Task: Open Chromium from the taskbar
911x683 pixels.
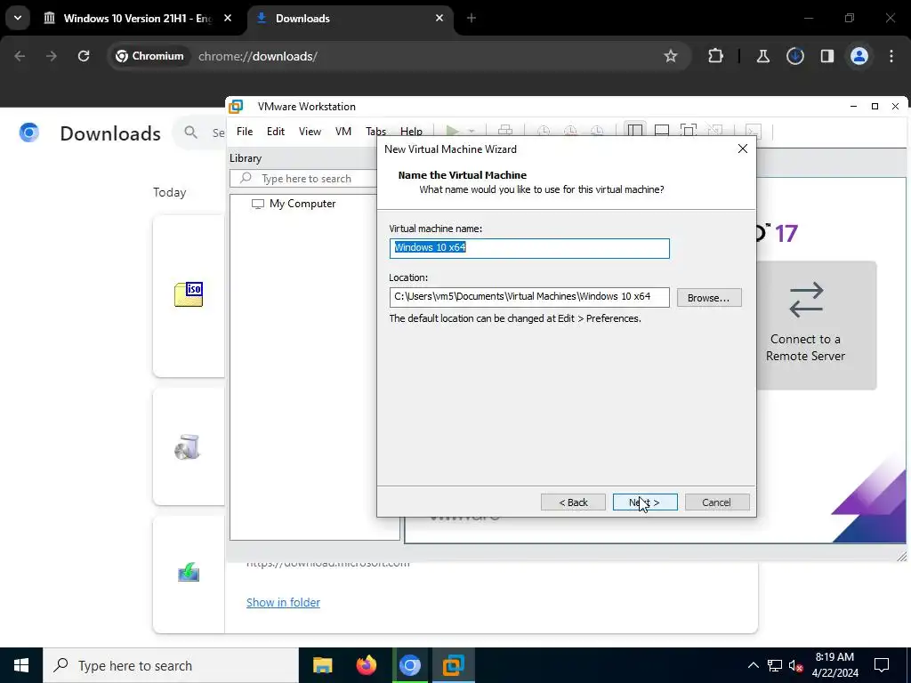Action: [x=409, y=665]
